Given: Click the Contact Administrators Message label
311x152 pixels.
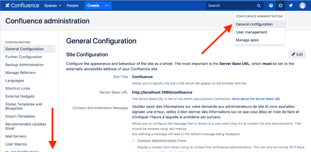Looking at the screenshot, I should [100, 108].
